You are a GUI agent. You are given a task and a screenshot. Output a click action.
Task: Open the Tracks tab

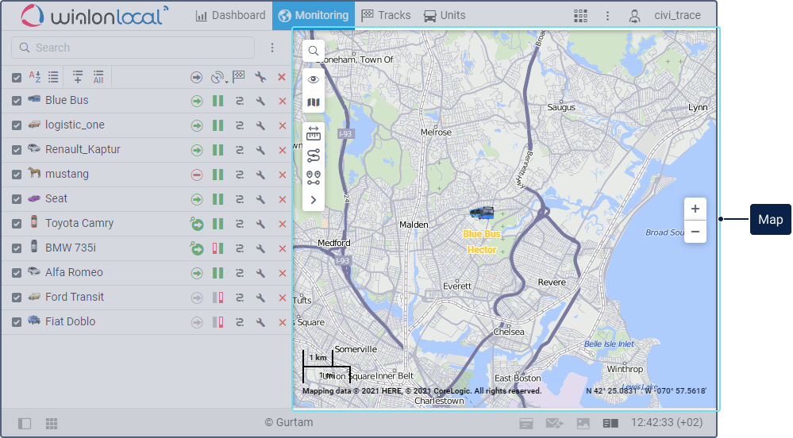click(386, 16)
